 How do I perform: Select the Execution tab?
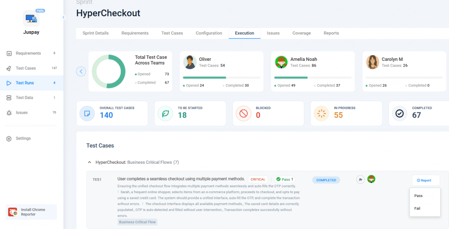click(245, 33)
